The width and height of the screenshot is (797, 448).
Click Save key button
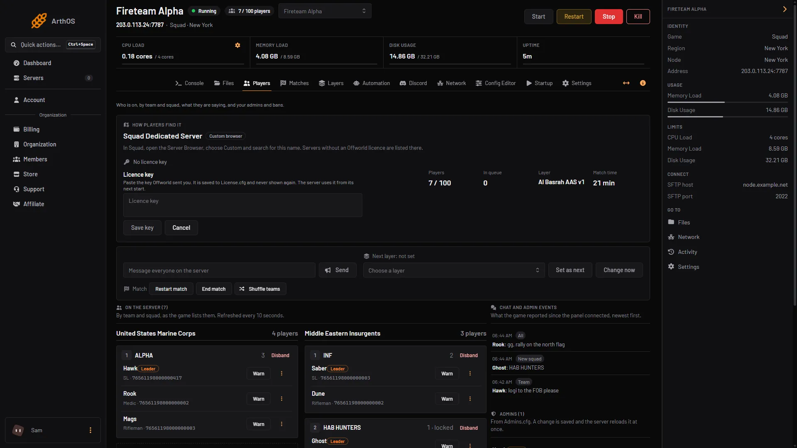point(142,228)
